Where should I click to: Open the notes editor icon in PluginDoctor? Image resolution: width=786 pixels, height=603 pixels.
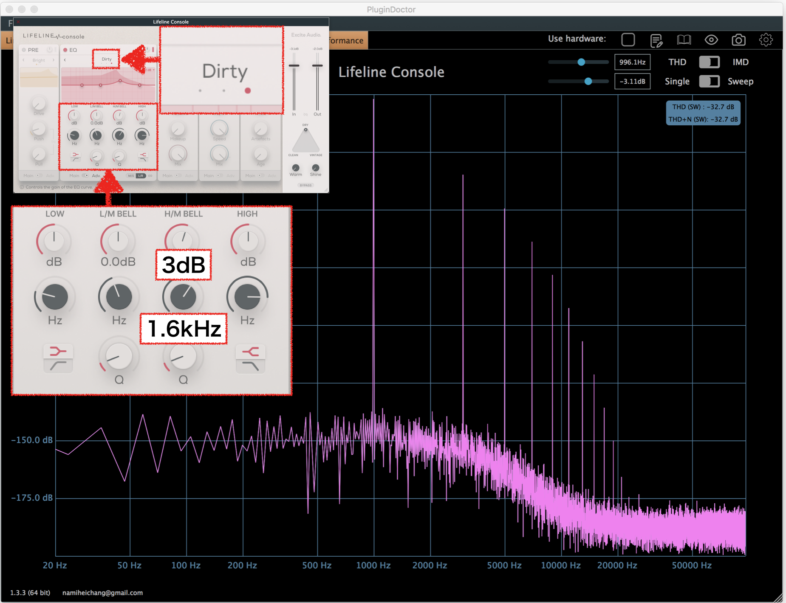(x=656, y=40)
